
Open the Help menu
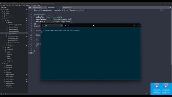(39, 5)
